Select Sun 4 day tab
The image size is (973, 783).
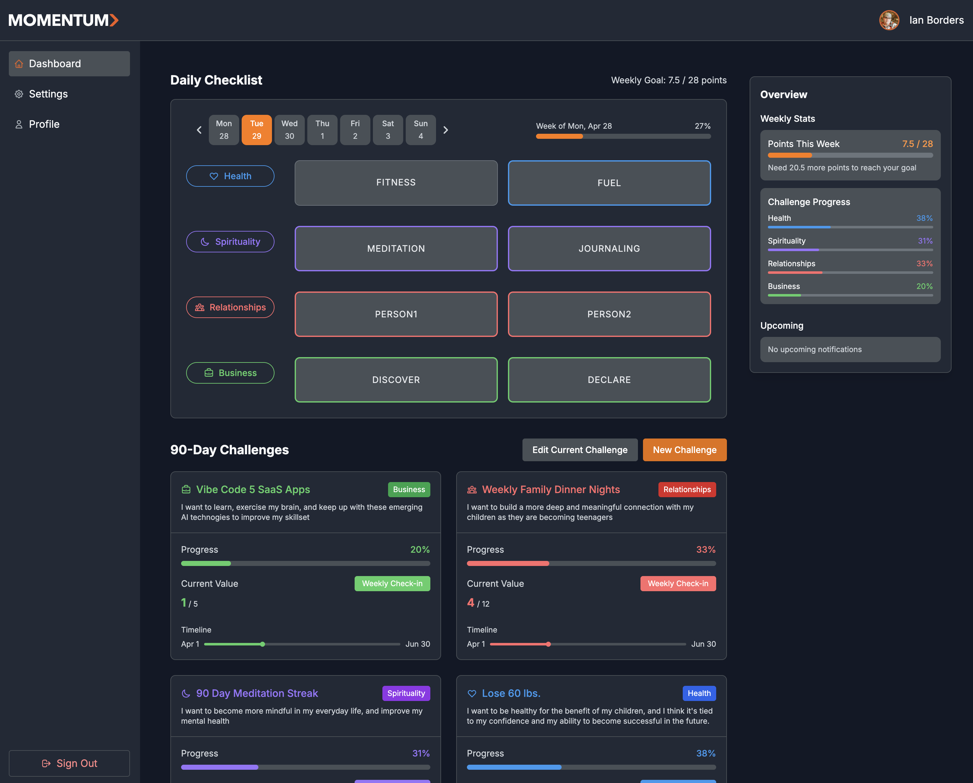421,130
